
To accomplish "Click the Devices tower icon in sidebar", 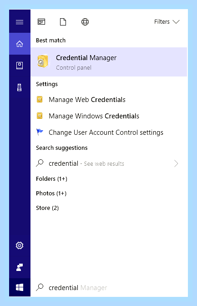I will tap(19, 87).
